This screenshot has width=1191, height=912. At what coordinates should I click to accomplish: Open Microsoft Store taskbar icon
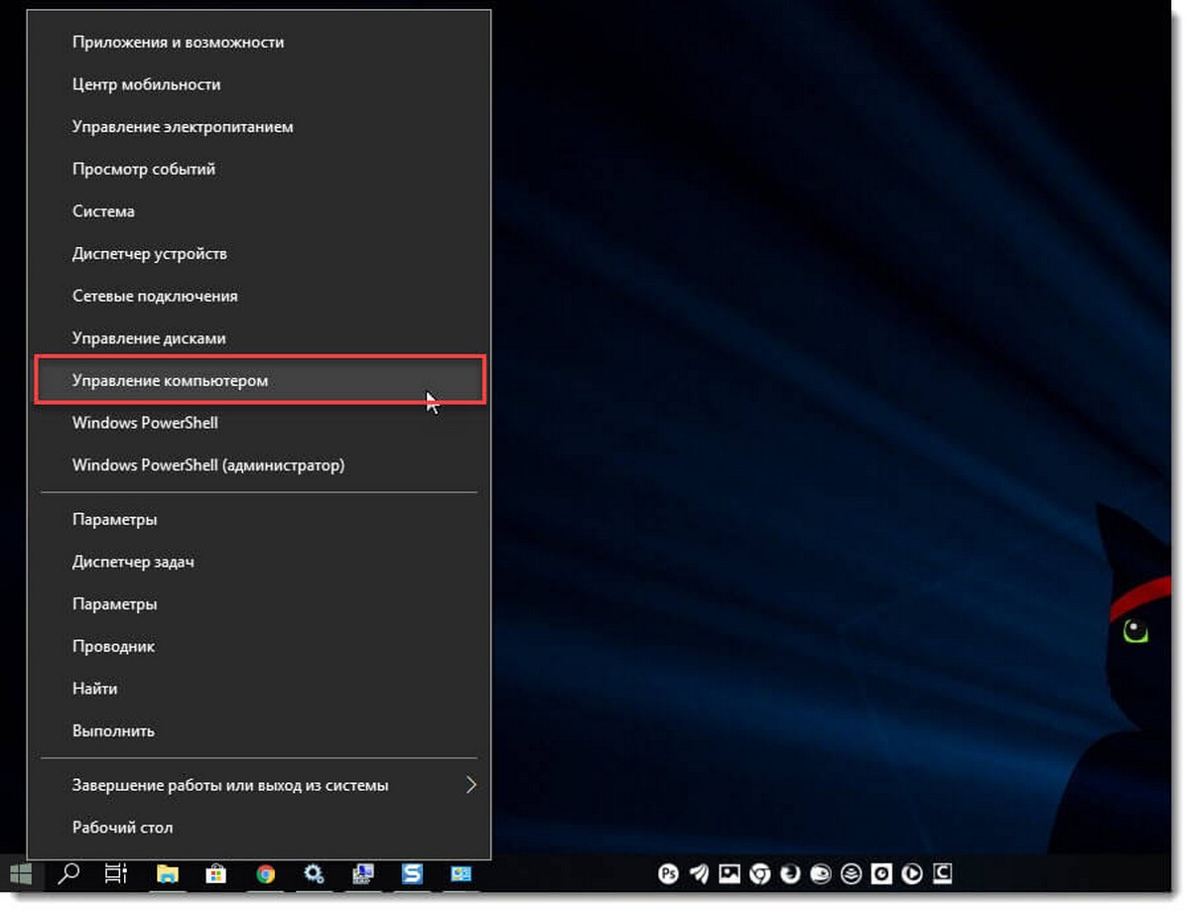[215, 874]
